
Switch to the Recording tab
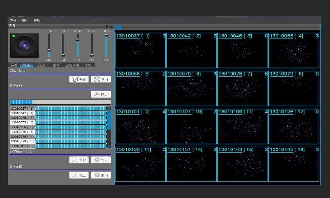[88, 65]
